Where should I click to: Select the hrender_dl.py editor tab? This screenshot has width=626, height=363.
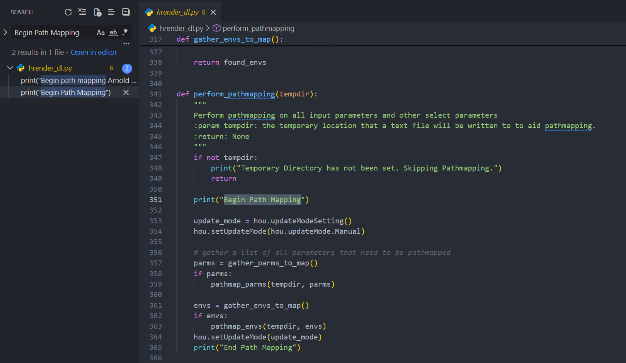click(x=177, y=12)
